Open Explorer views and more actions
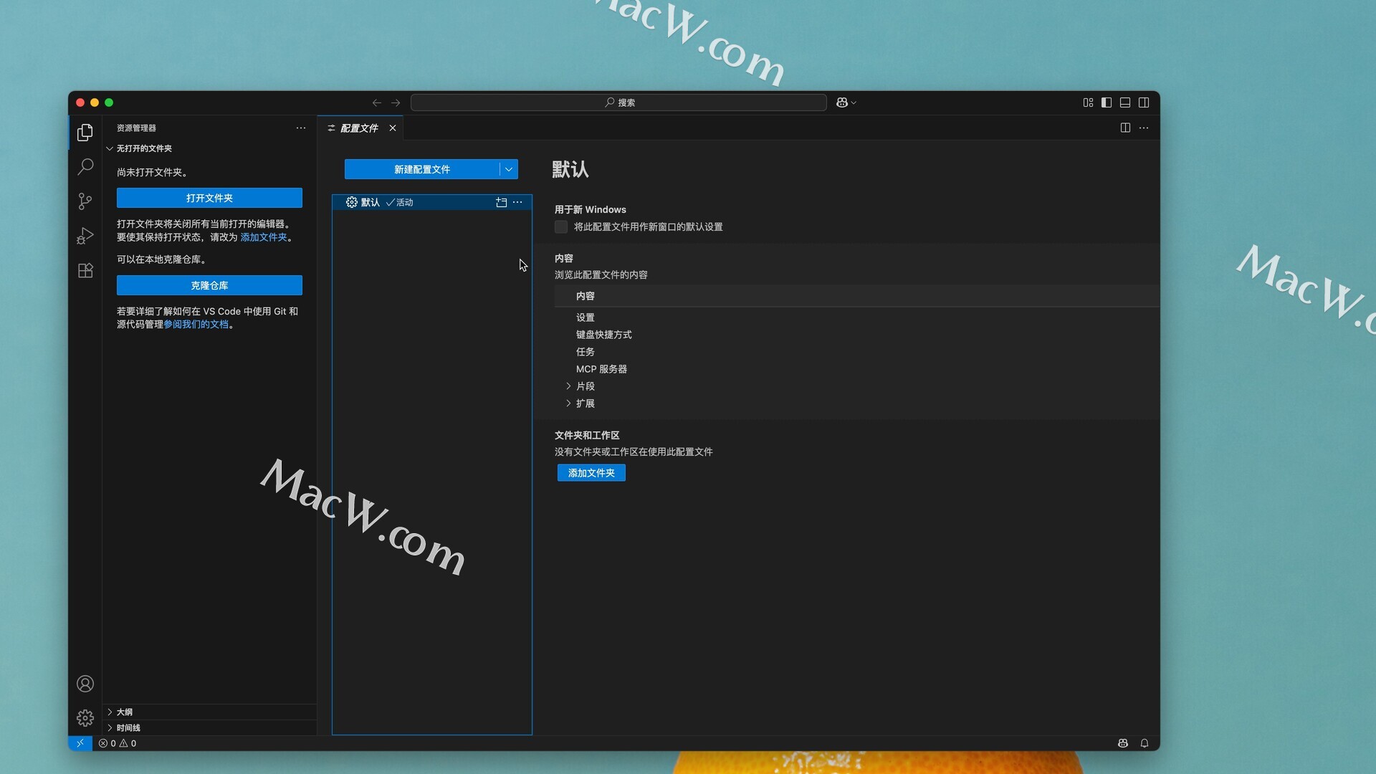Image resolution: width=1376 pixels, height=774 pixels. pos(301,128)
